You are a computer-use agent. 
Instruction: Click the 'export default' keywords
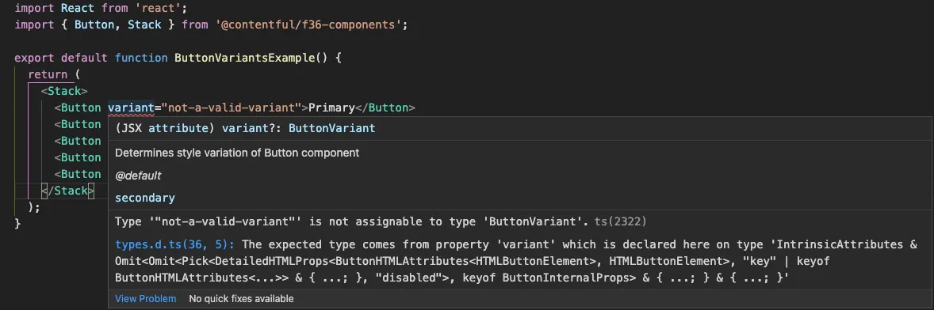tap(61, 59)
